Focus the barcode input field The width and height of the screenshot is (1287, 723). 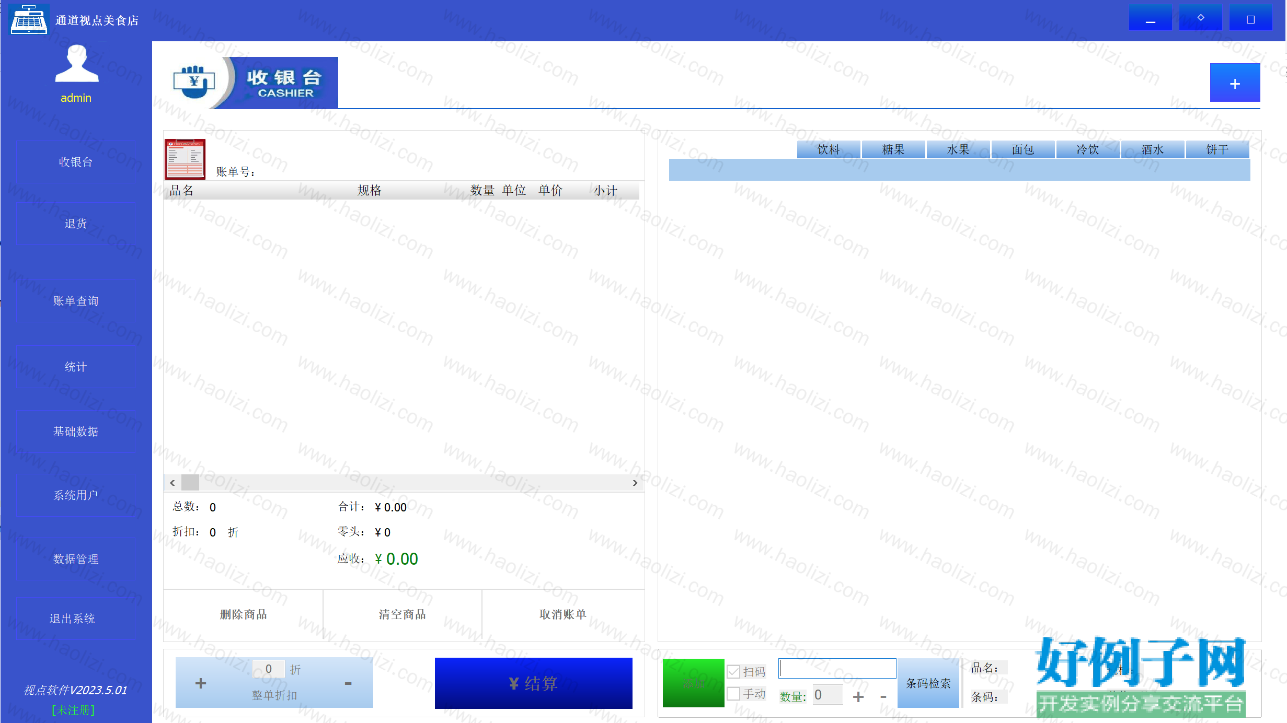837,668
